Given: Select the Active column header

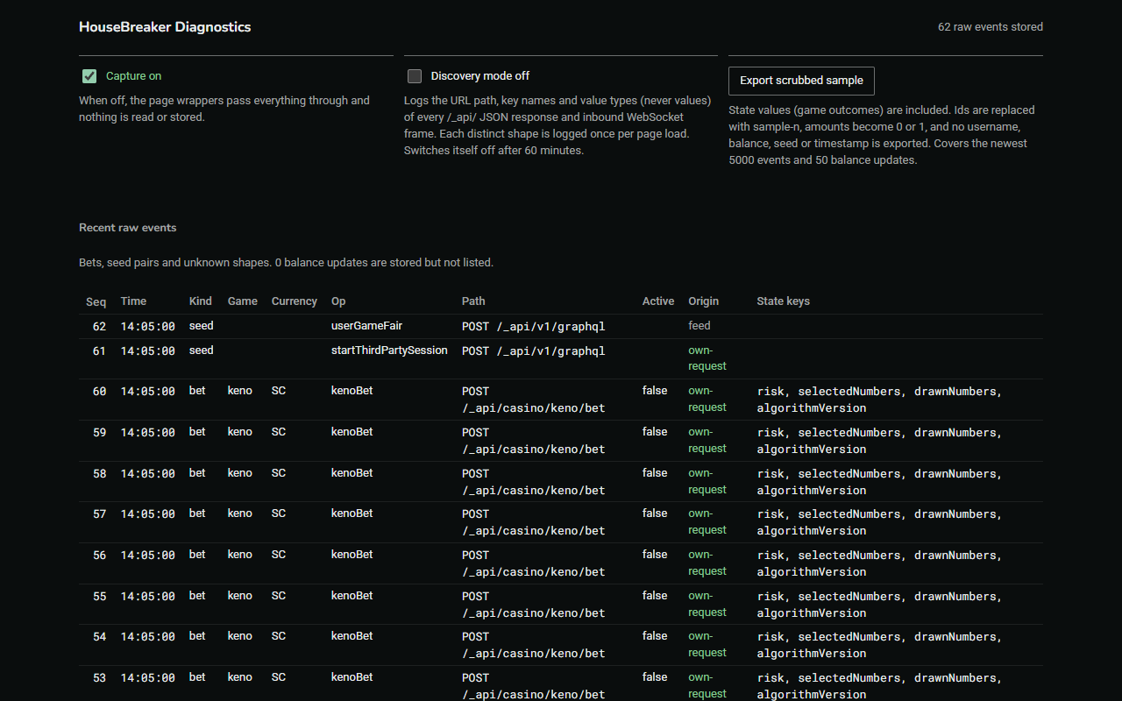Looking at the screenshot, I should [x=658, y=301].
